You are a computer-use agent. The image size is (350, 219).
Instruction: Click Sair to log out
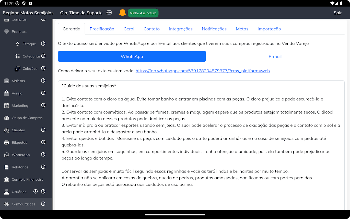(x=338, y=13)
